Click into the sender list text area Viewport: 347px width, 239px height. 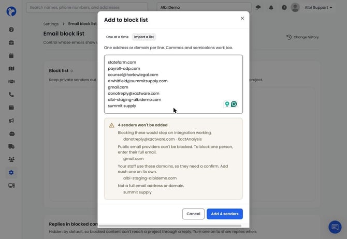point(173,84)
